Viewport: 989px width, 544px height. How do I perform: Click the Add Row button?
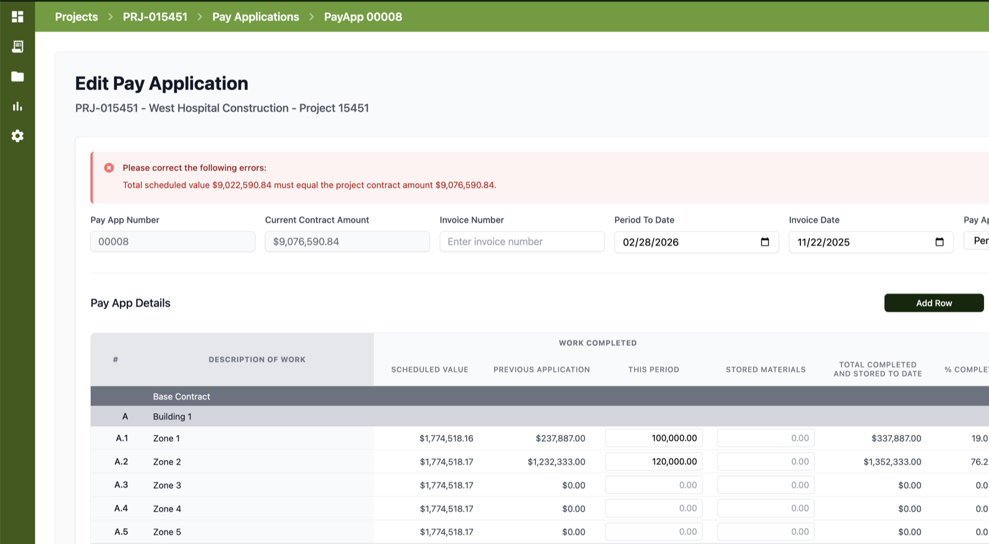934,303
